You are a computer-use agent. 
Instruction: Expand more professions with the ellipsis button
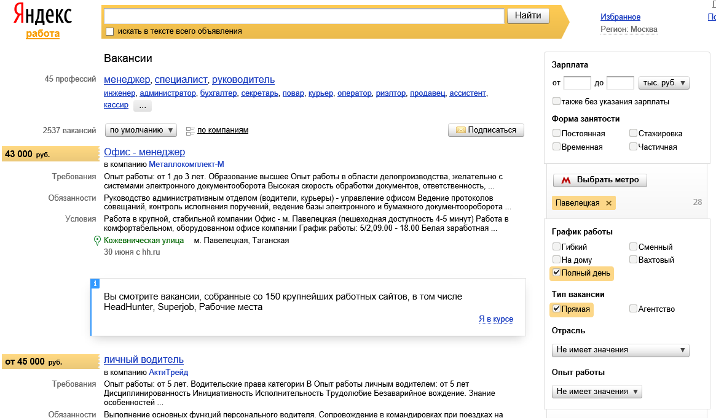pos(142,106)
